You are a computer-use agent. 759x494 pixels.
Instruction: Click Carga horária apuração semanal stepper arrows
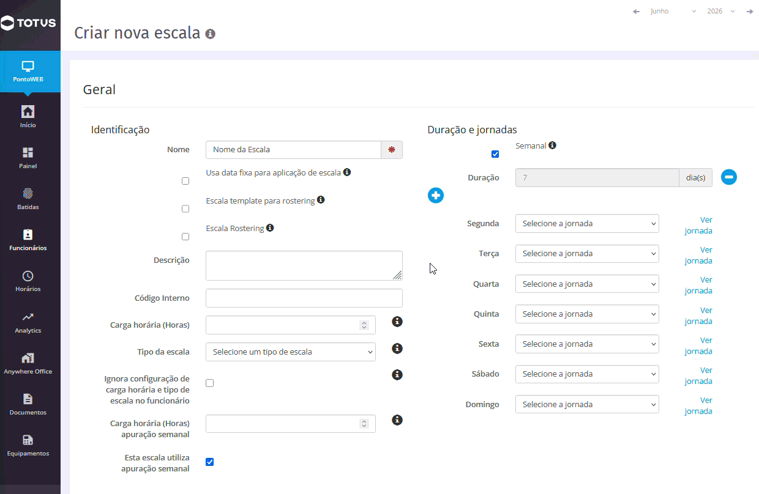364,424
